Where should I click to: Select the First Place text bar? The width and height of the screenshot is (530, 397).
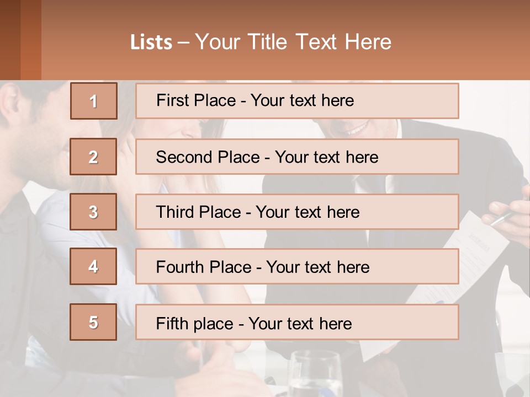pos(297,101)
